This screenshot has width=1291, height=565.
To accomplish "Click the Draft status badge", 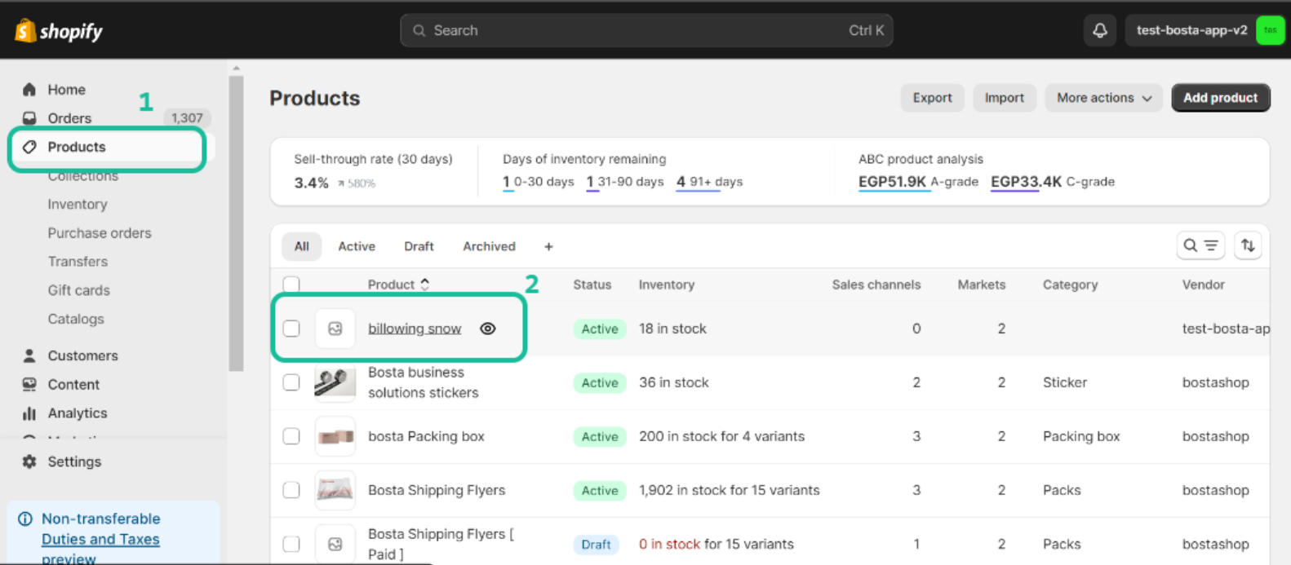I will (x=596, y=544).
